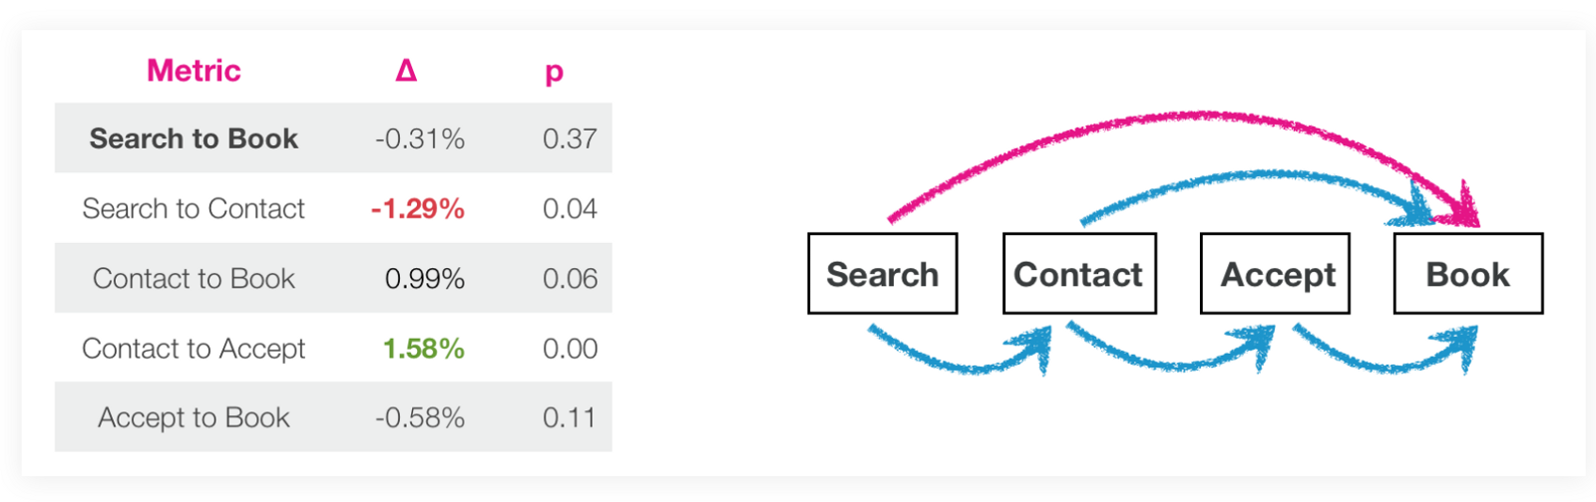Select the Accept to Book row label
Viewport: 1596px width, 502px height.
point(194,417)
